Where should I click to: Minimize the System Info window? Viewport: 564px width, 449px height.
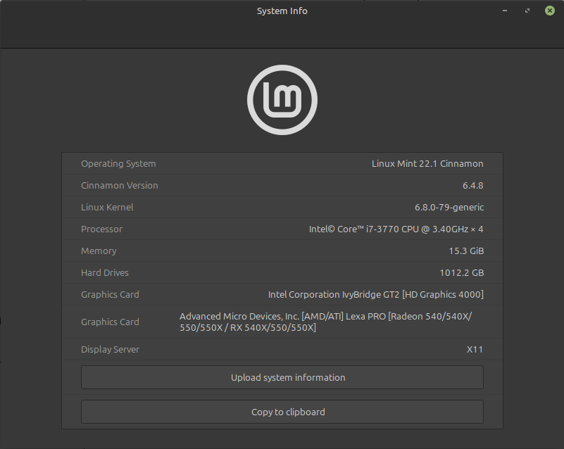505,11
